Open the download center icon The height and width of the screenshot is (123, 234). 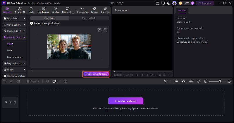tap(169, 3)
